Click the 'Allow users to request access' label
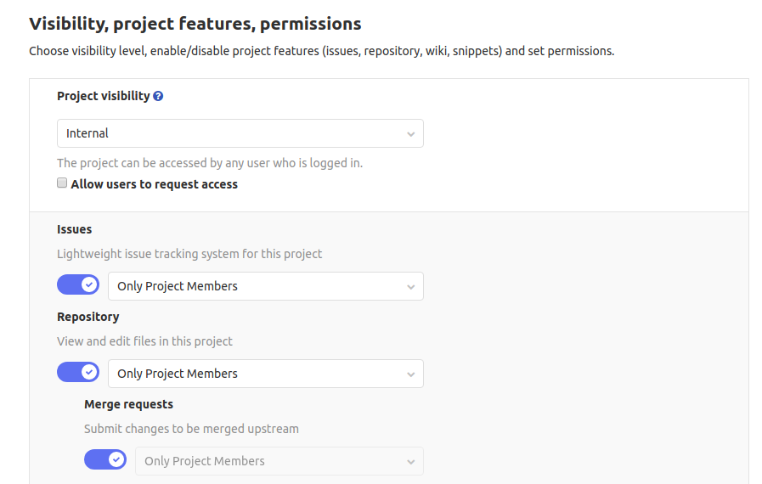762x484 pixels. 155,184
